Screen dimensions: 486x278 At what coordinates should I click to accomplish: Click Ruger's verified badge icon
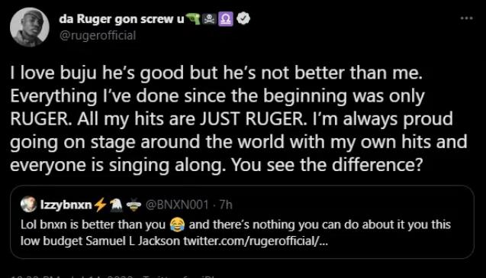pyautogui.click(x=243, y=20)
